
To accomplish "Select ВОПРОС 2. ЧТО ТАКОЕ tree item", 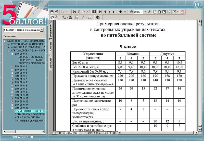I will click(32, 60).
